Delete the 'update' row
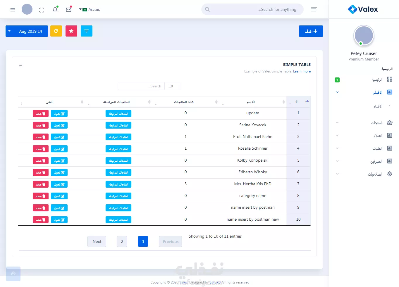The height and width of the screenshot is (287, 399). (x=41, y=114)
